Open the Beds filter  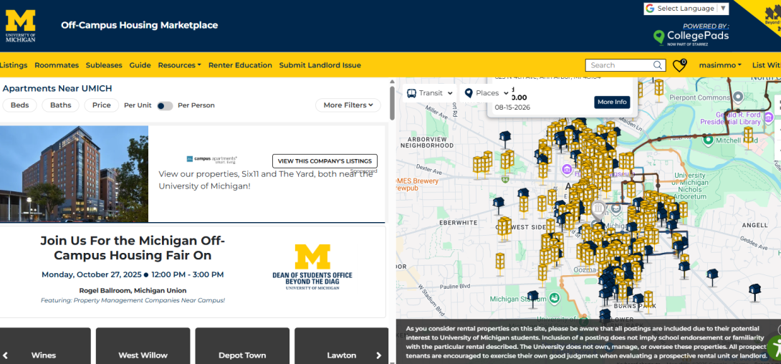pos(19,105)
